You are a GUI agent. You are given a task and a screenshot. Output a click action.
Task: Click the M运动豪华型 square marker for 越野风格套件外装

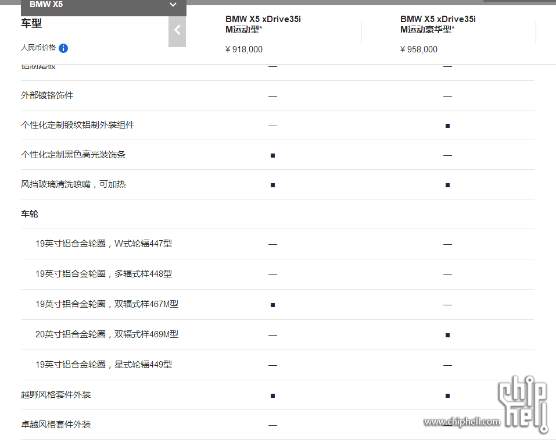coord(447,396)
